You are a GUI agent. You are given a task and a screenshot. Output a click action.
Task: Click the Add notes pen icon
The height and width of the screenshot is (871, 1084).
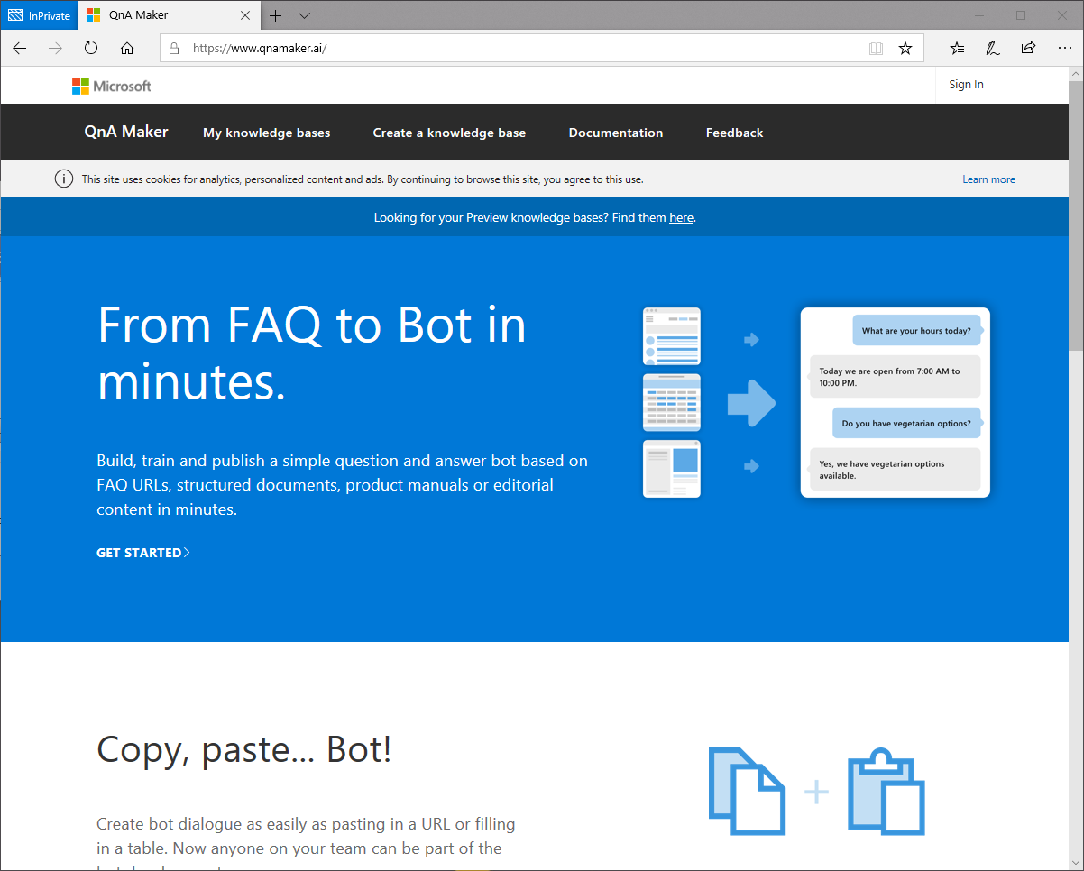(993, 49)
